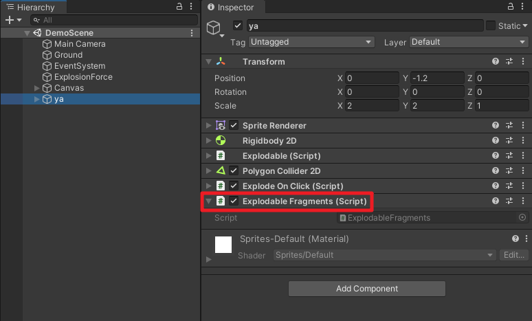Click the plus icon to create object

(x=9, y=20)
